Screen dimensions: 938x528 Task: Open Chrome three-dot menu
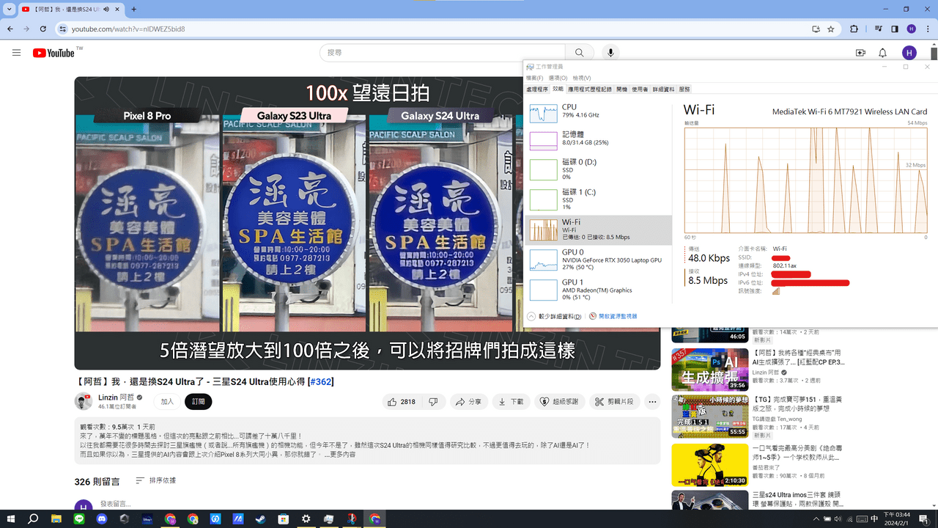point(928,29)
